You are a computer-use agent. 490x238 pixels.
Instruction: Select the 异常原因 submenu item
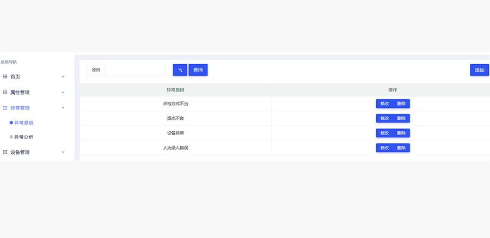[x=23, y=123]
